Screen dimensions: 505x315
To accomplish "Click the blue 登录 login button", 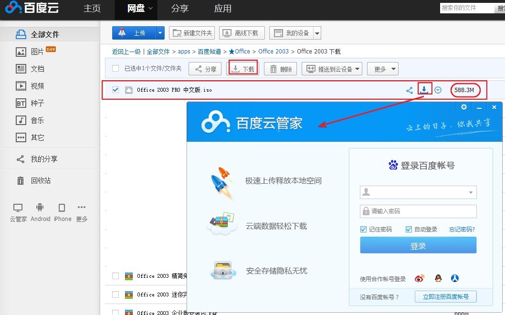I will pyautogui.click(x=418, y=245).
